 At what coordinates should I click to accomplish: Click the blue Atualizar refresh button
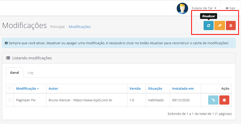coord(208,26)
